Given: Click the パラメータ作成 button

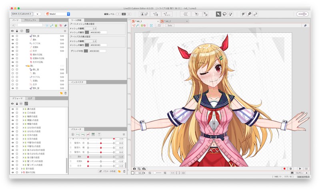Looking at the screenshot, I should point(107,171).
